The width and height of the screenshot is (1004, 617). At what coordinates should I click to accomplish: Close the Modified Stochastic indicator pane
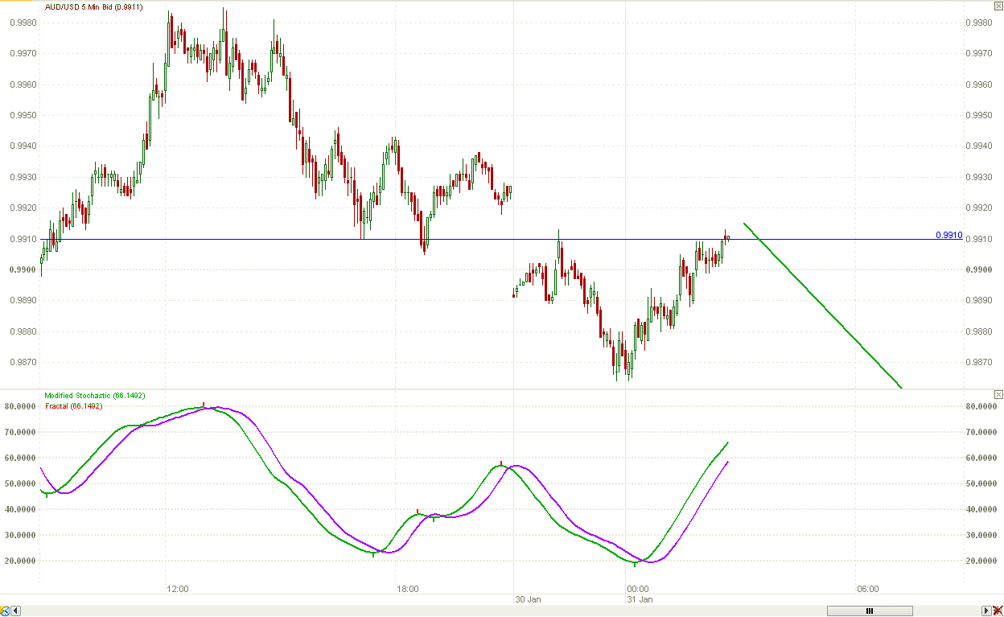(998, 395)
